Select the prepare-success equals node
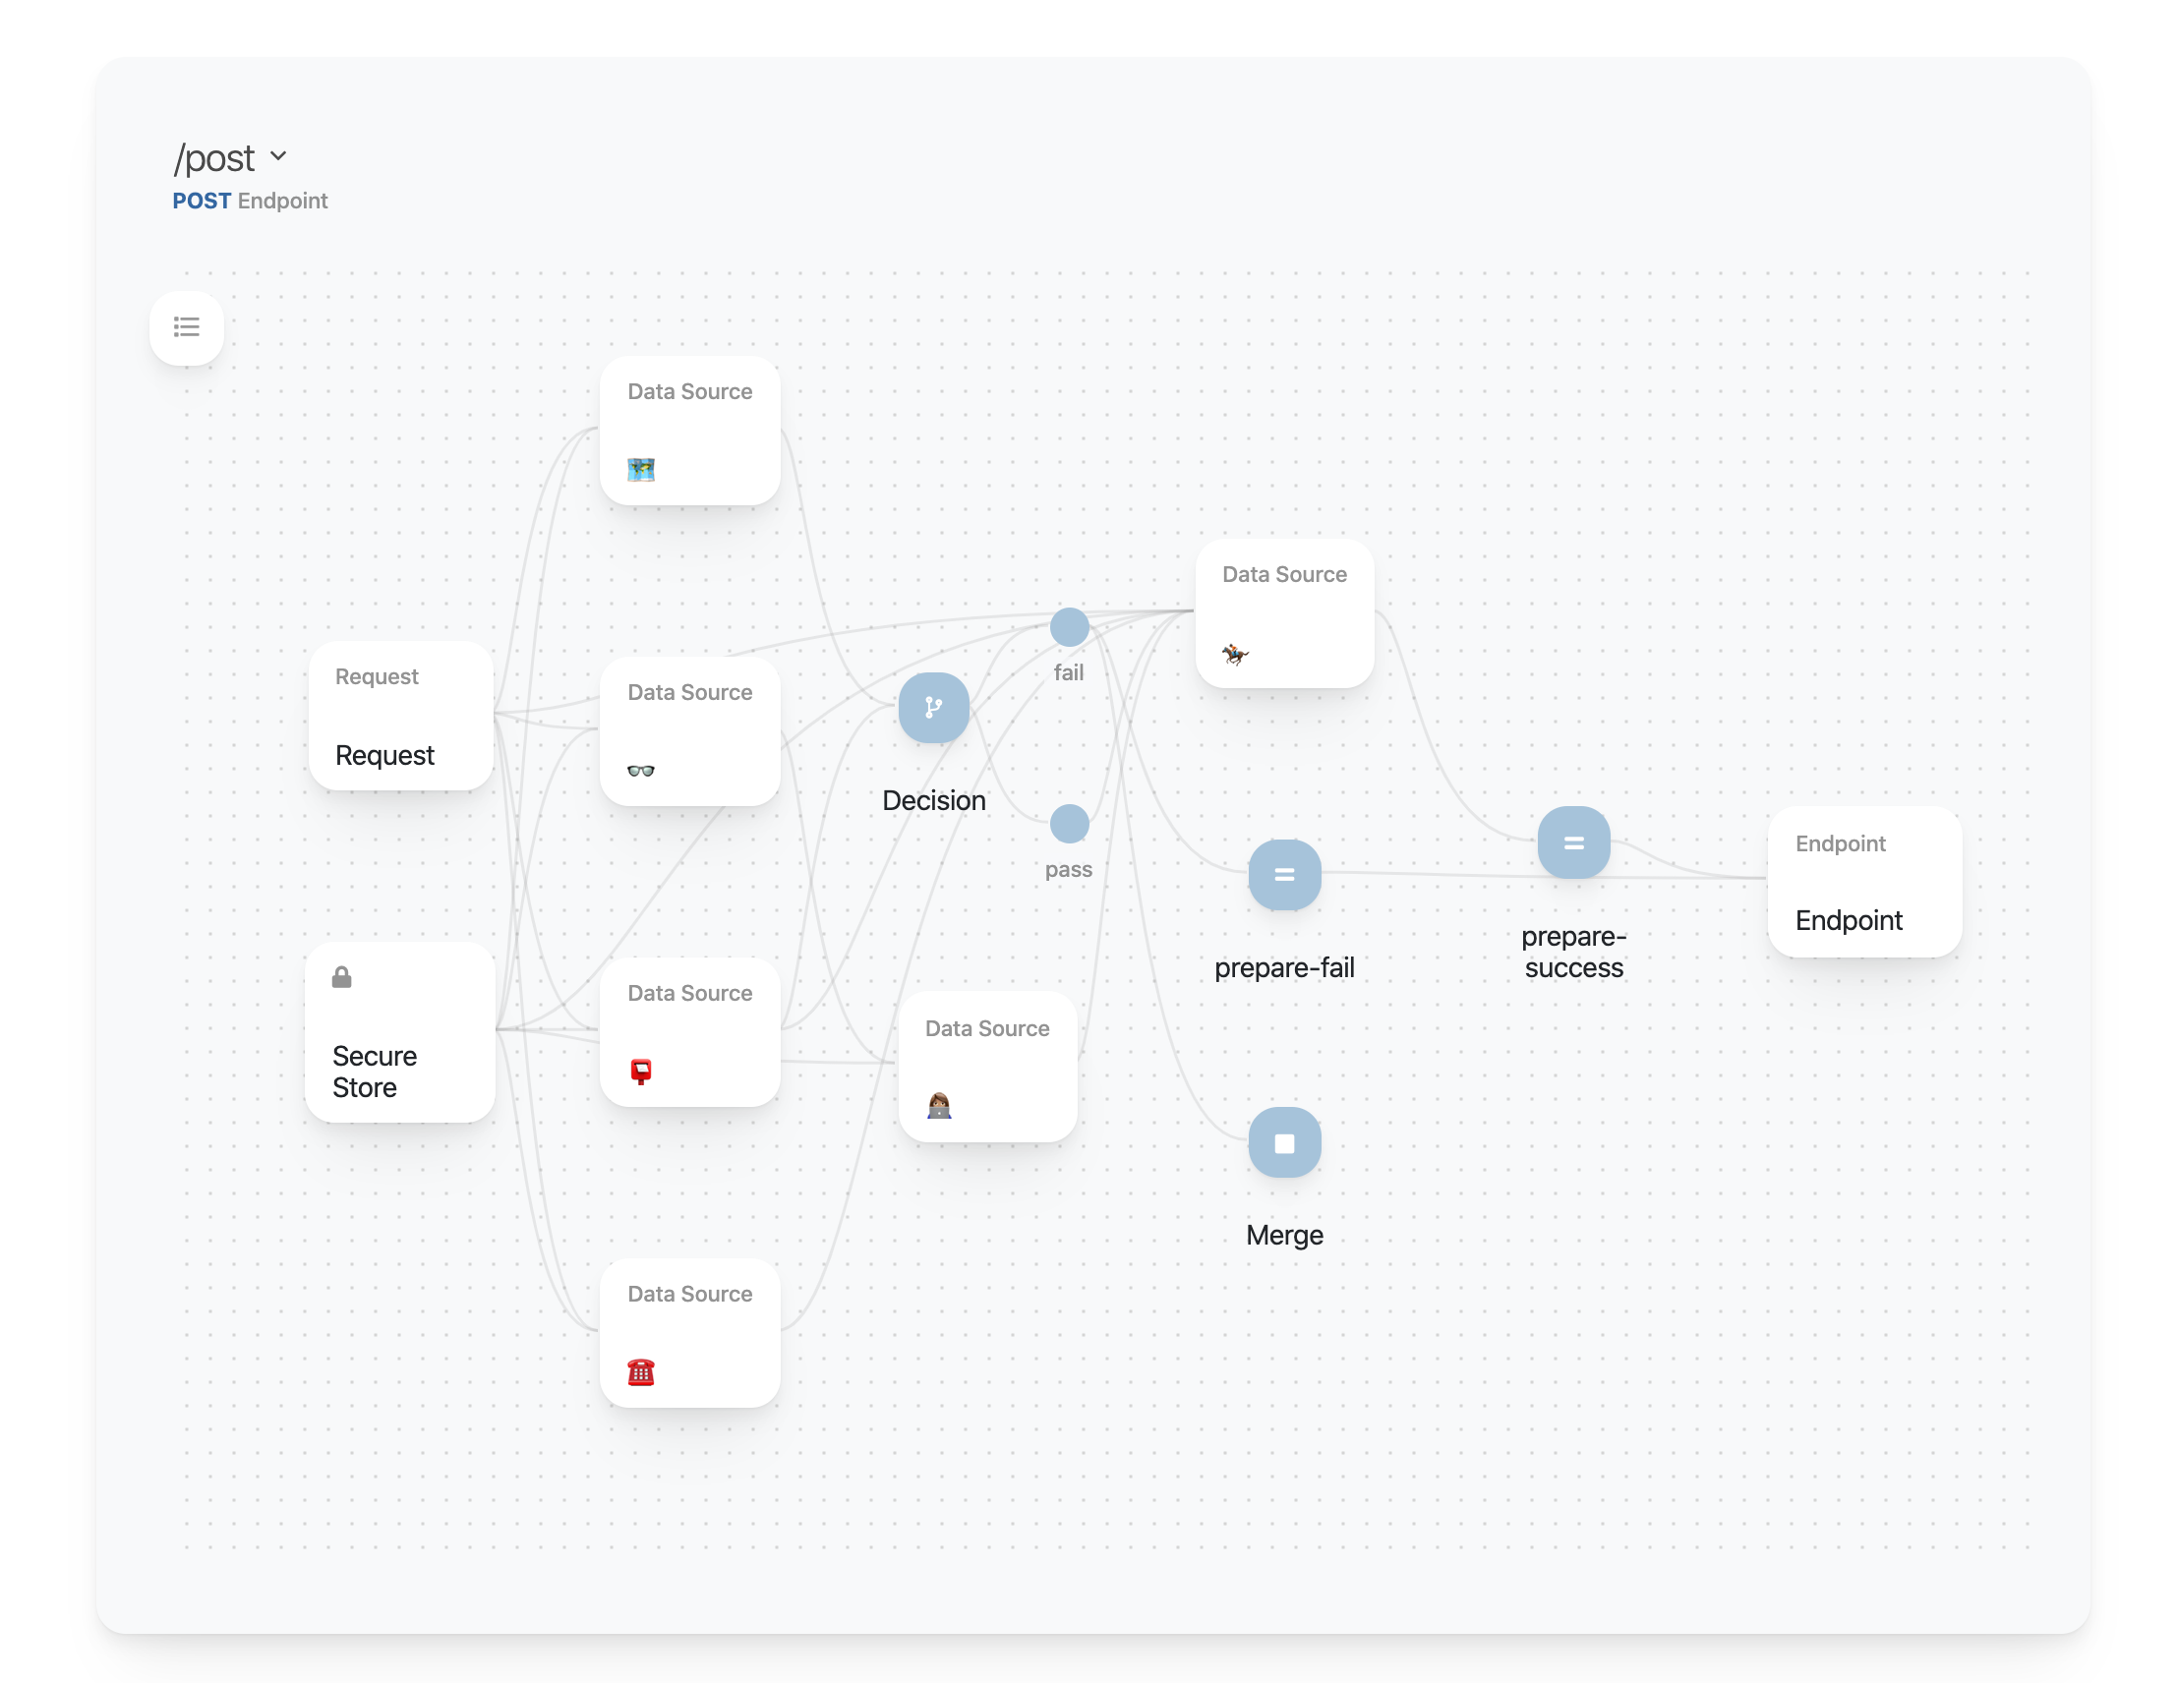The height and width of the screenshot is (1683, 2177). tap(1573, 843)
